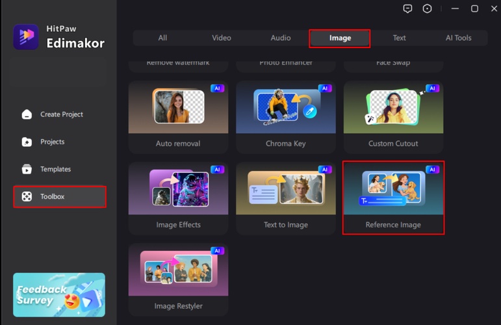Select the Reference Image tool card
The image size is (501, 325).
pyautogui.click(x=393, y=198)
